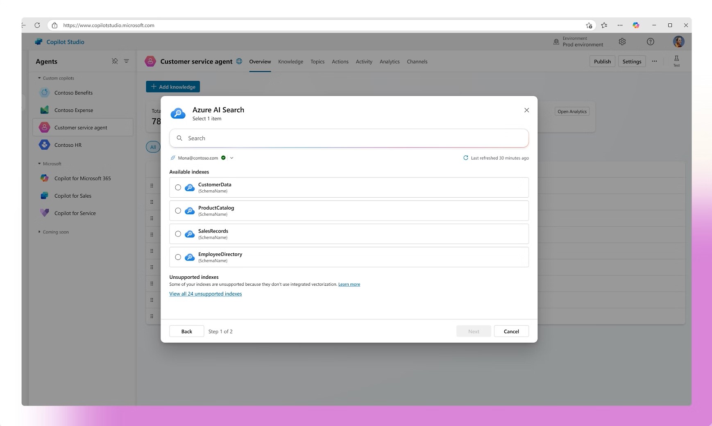Screen dimensions: 712x426
Task: Open the Help question mark icon
Action: point(650,41)
